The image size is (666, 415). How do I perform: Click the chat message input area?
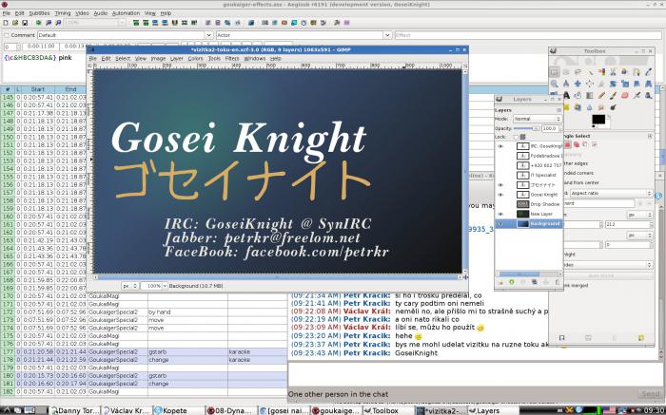click(474, 374)
